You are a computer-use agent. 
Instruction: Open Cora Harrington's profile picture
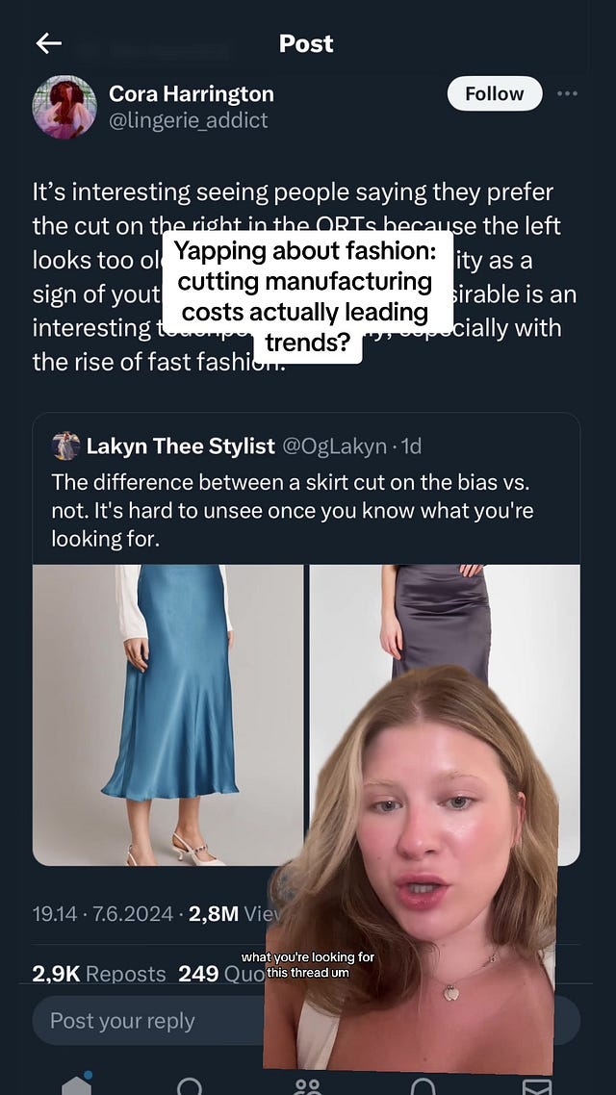64,107
